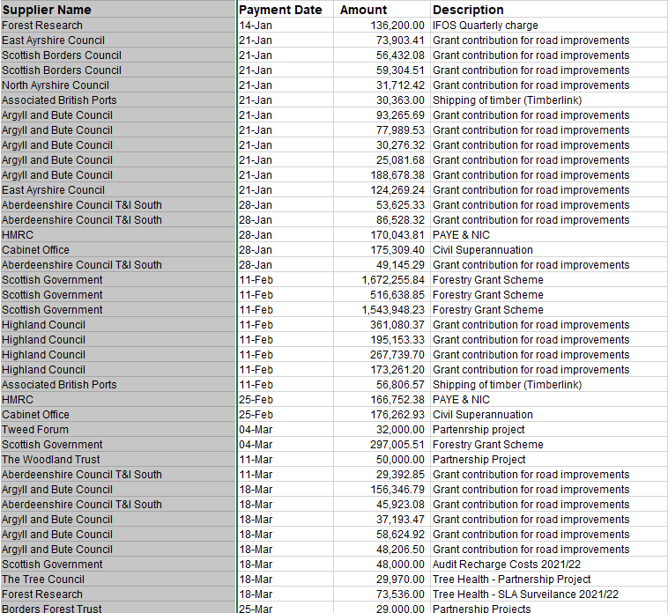
Task: Select the 14-Jan payment date cell
Action: (x=256, y=26)
